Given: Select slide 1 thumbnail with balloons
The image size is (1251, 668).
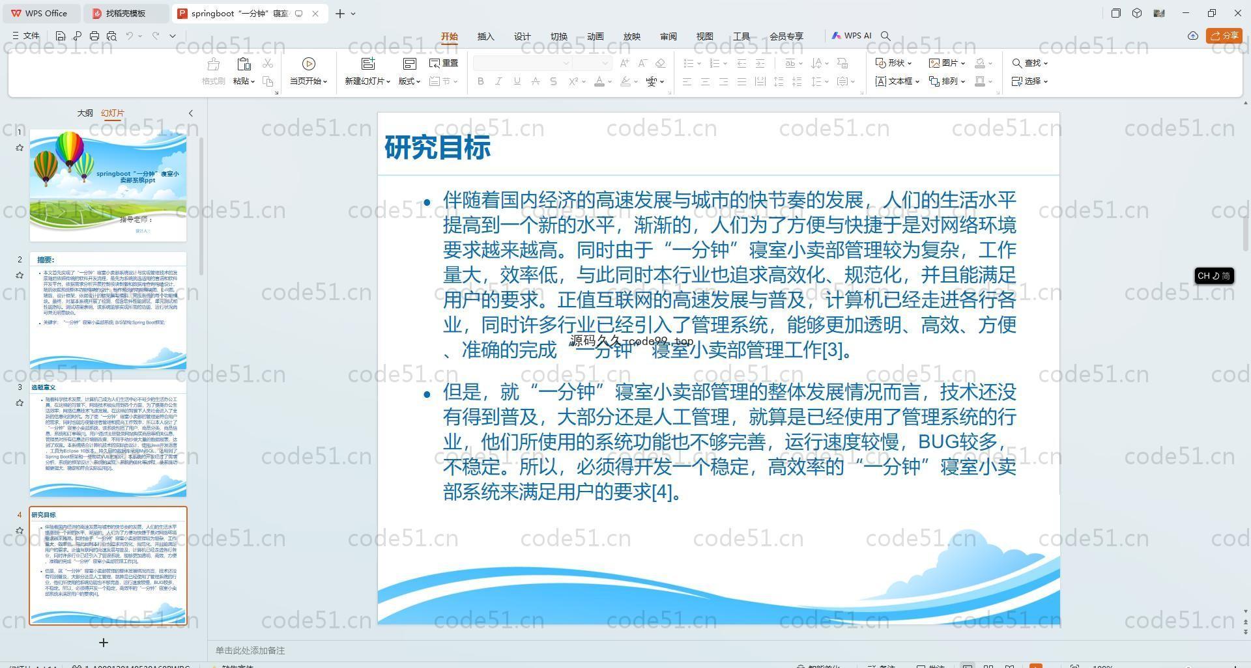Looking at the screenshot, I should (x=108, y=186).
